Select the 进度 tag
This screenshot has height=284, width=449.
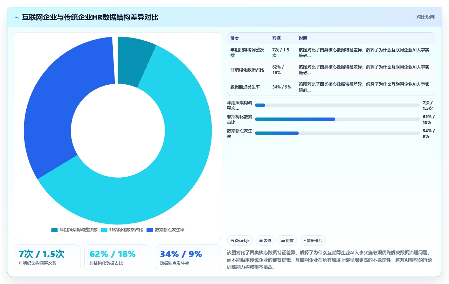coord(287,241)
